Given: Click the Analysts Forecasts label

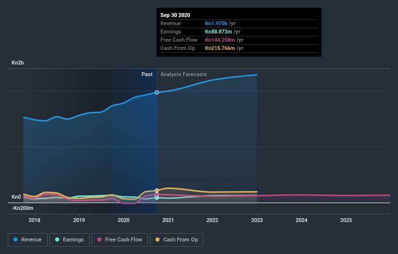Looking at the screenshot, I should 184,74.
